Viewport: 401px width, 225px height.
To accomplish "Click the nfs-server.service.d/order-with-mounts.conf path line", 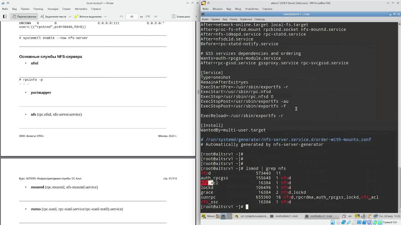I will [286, 140].
